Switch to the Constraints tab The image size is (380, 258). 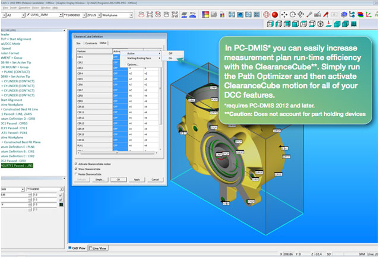pos(91,43)
